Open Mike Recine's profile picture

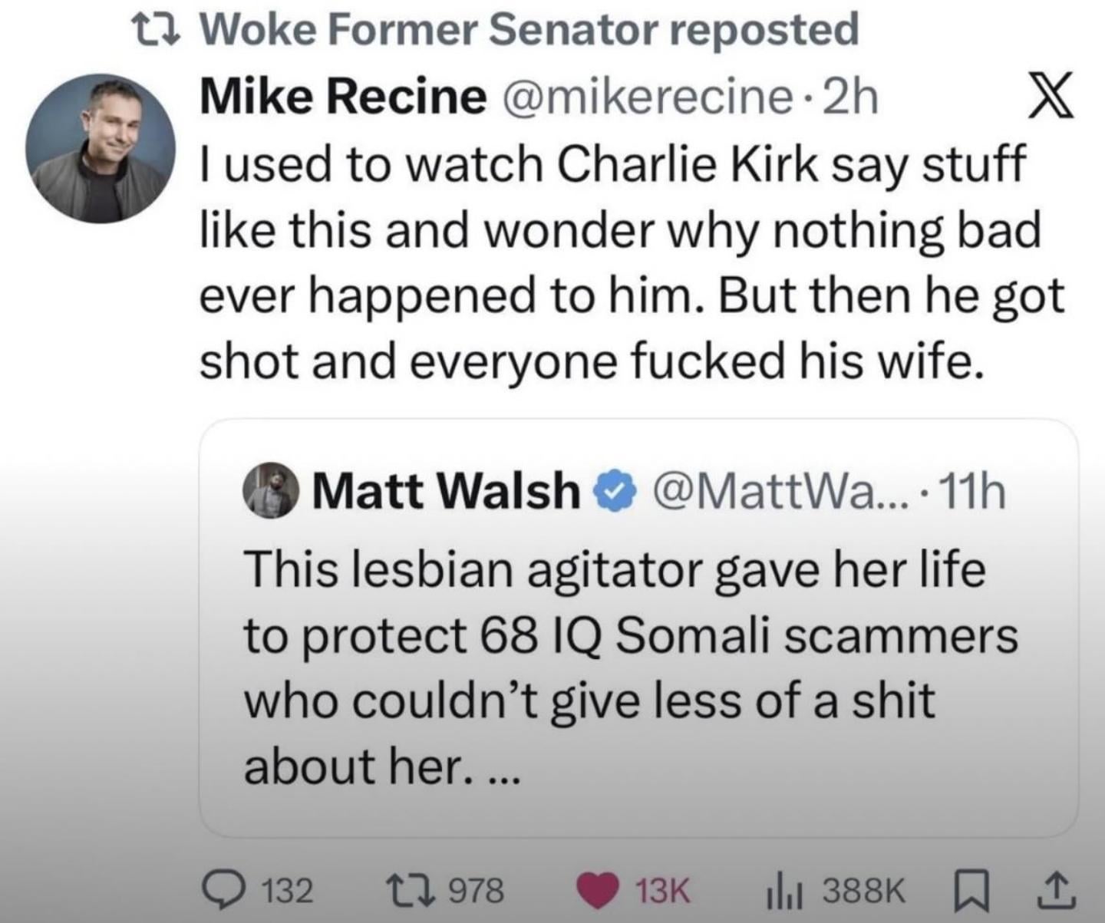101,148
